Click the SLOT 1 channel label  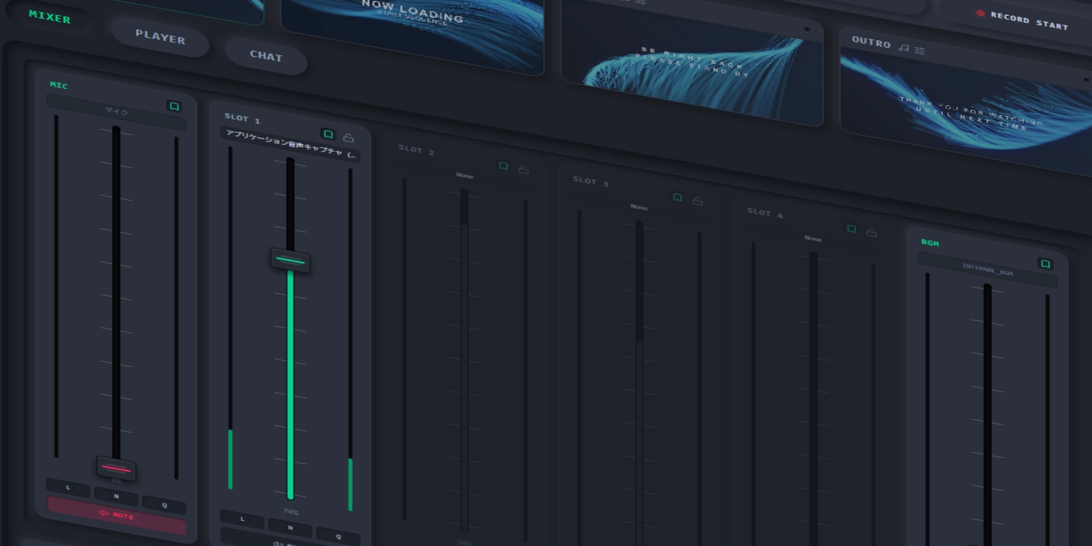(x=242, y=118)
